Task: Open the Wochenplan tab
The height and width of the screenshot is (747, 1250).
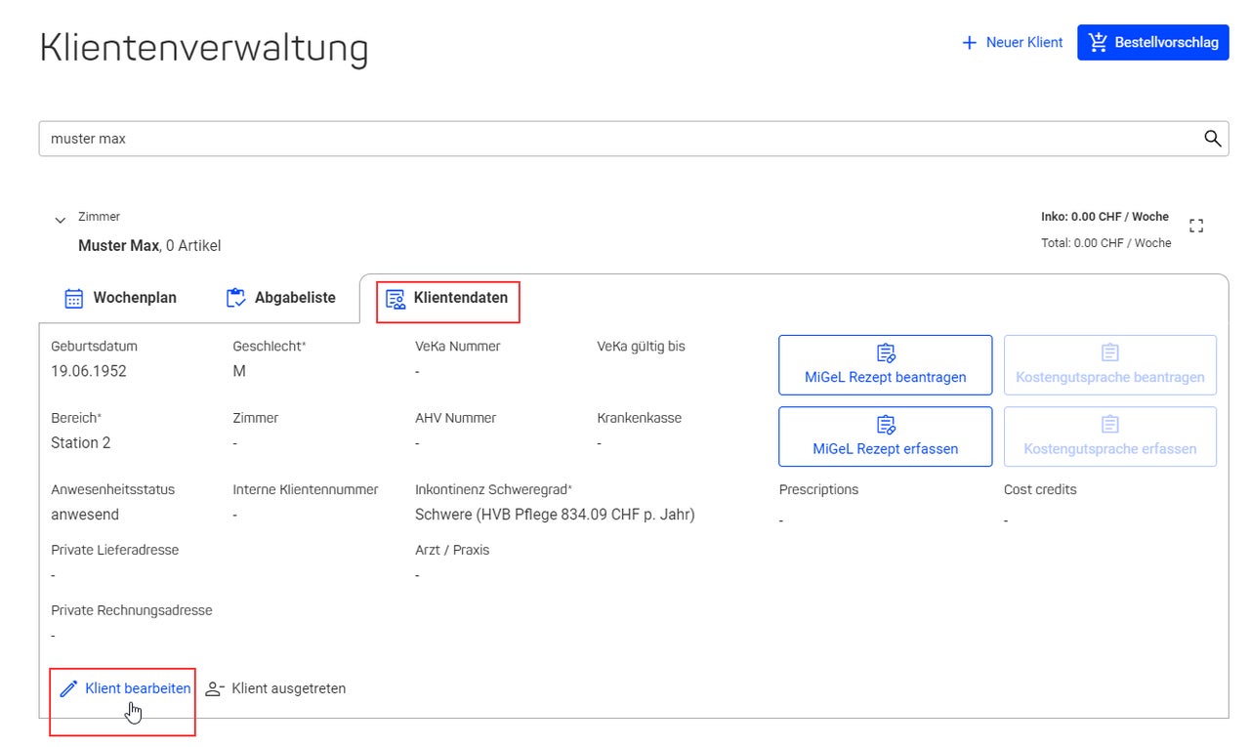Action: click(x=121, y=298)
